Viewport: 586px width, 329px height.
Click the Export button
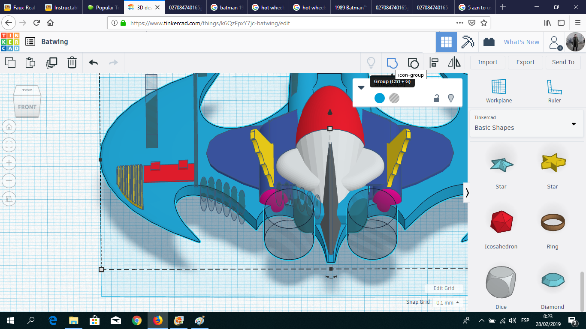525,62
